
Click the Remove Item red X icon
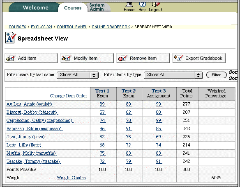pyautogui.click(x=122, y=58)
